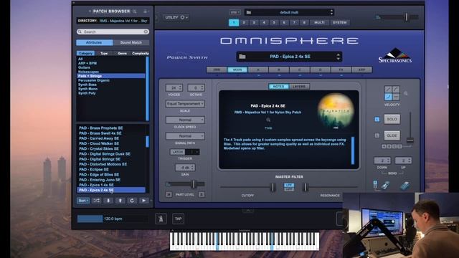Viewport: 459px width, 258px height.
Task: Click the Spectrasonics logo
Action: (395, 56)
